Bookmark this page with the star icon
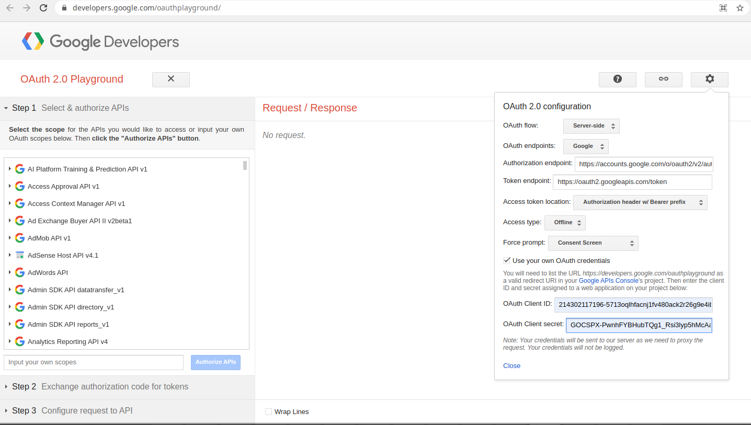Image resolution: width=751 pixels, height=425 pixels. click(x=740, y=8)
